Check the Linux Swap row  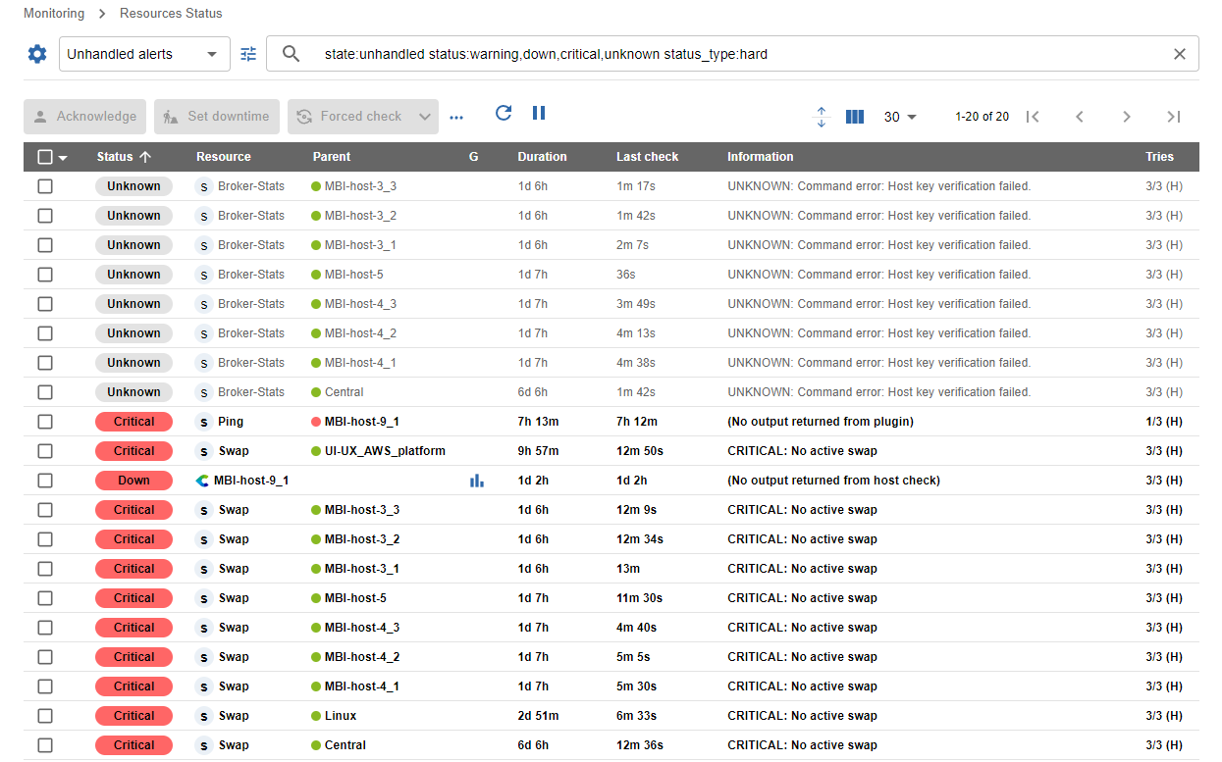coord(45,716)
